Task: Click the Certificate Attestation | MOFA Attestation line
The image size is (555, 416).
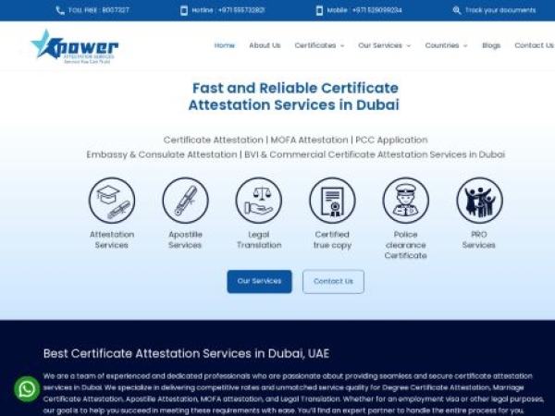Action: point(296,140)
